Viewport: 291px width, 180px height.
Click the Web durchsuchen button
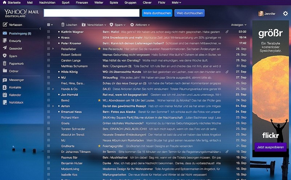click(190, 13)
